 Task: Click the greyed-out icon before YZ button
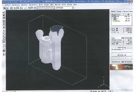(25, 8)
